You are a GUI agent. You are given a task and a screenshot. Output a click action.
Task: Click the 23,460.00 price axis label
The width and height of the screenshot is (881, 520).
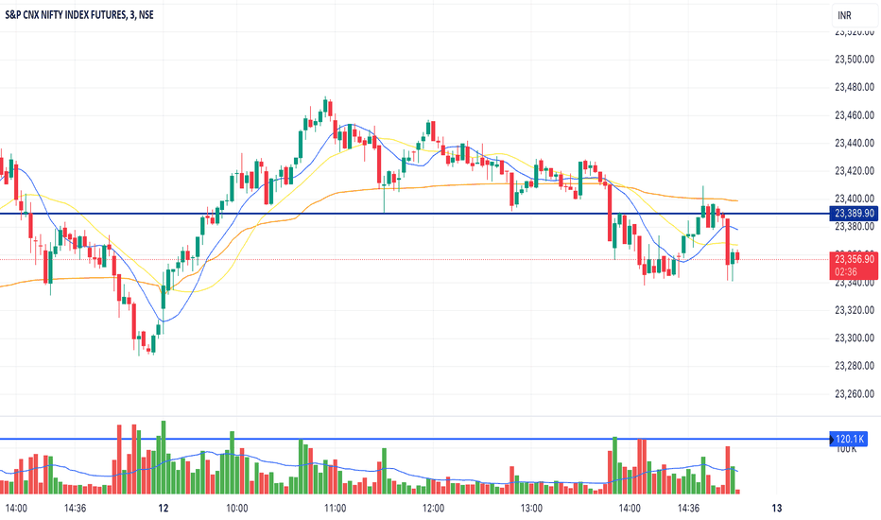click(x=855, y=115)
